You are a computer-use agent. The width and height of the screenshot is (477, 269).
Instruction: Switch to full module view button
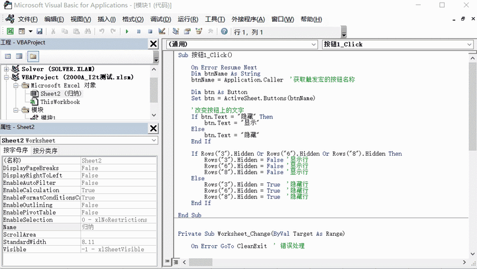pyautogui.click(x=176, y=262)
